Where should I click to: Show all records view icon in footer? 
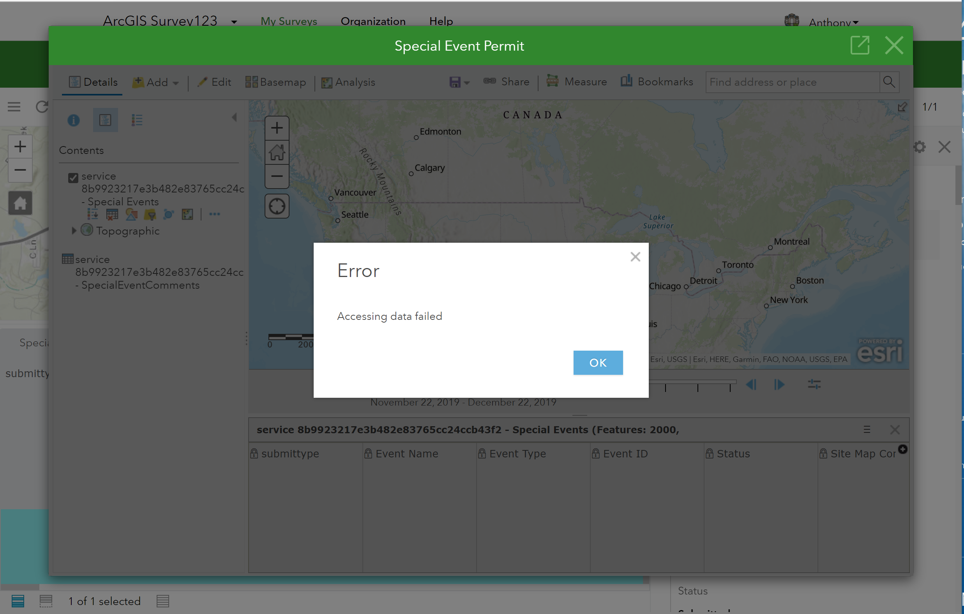(18, 601)
